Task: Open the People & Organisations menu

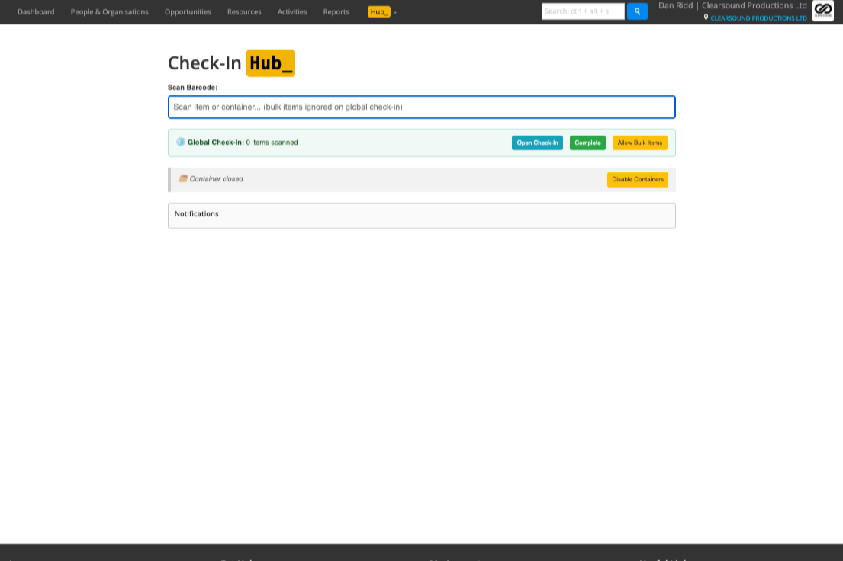Action: [x=110, y=11]
